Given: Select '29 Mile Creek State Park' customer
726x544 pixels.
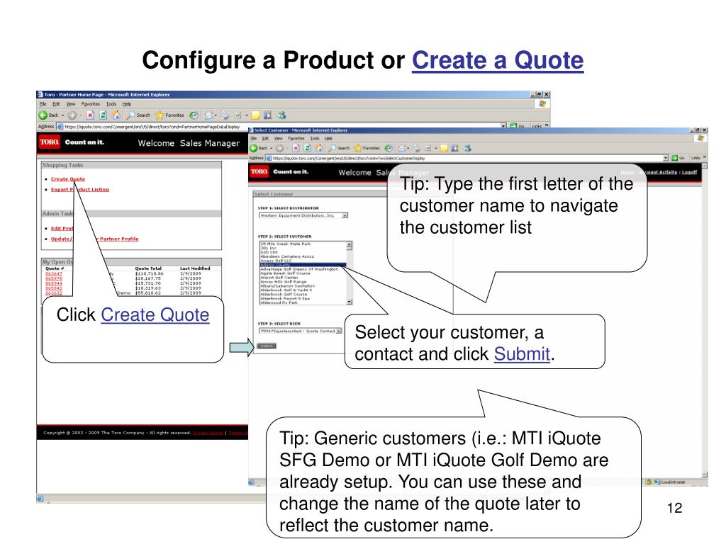Looking at the screenshot, I should [286, 244].
